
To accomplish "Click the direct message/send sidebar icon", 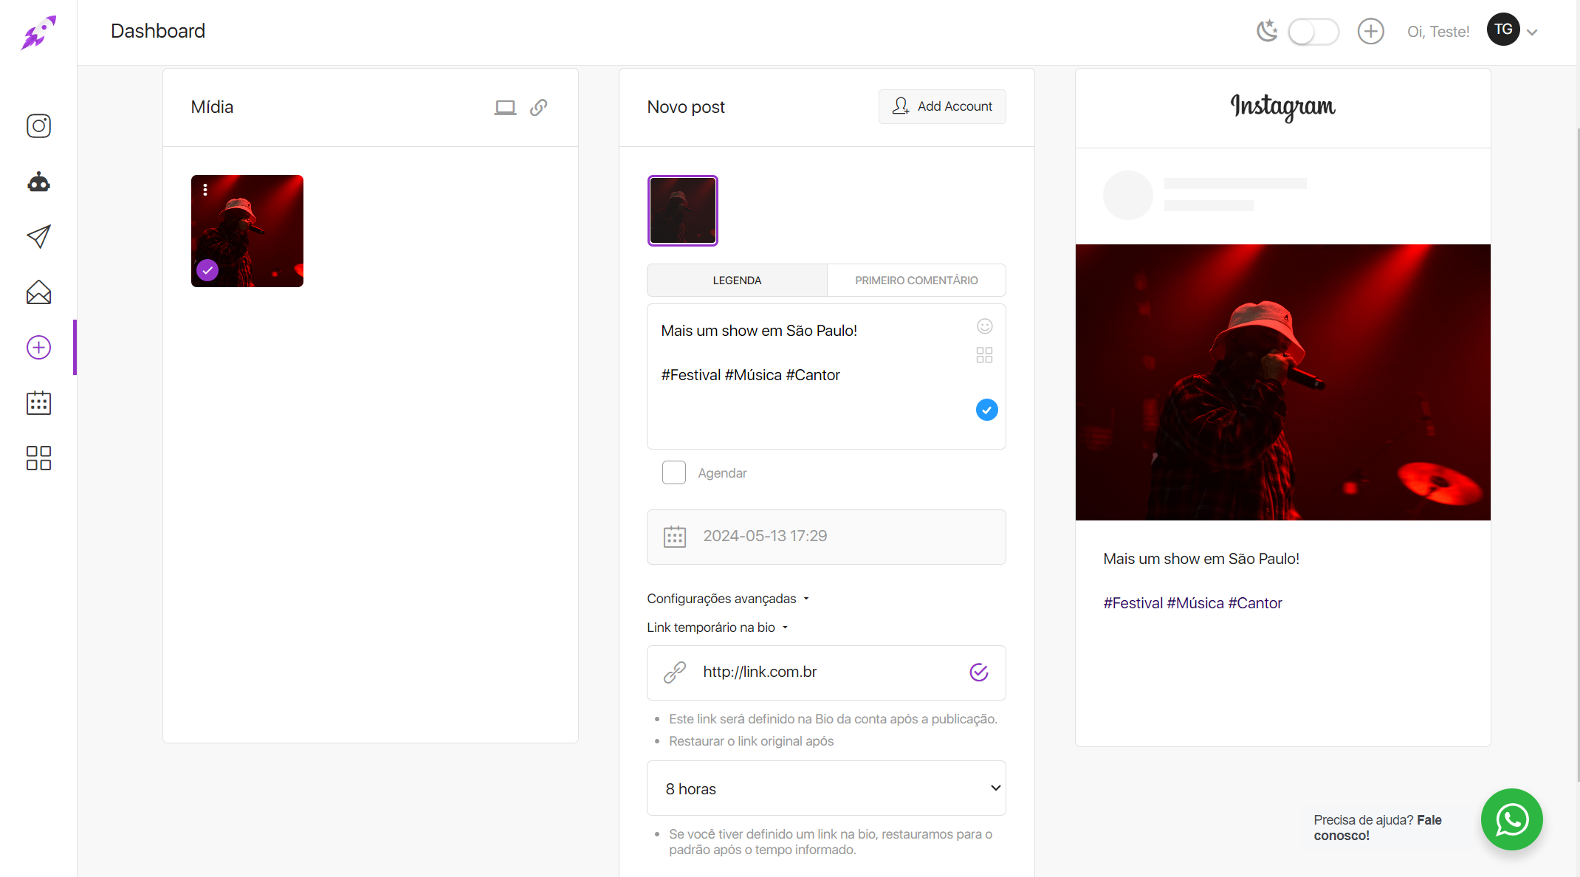I will (38, 236).
